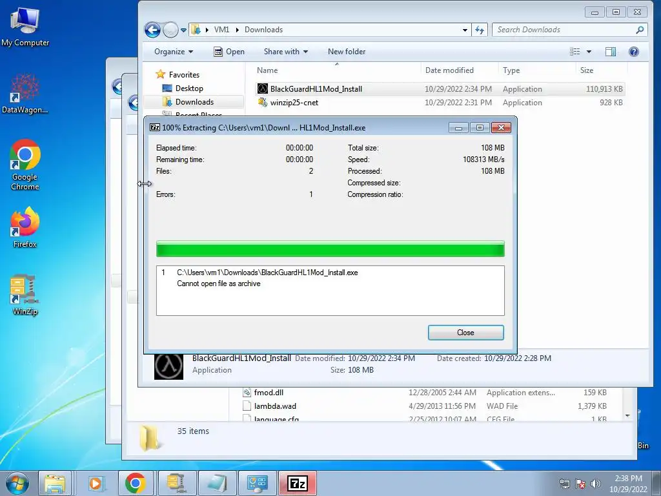This screenshot has height=496, width=661.
Task: Switch to 7-Zip taskbar item
Action: pyautogui.click(x=298, y=483)
